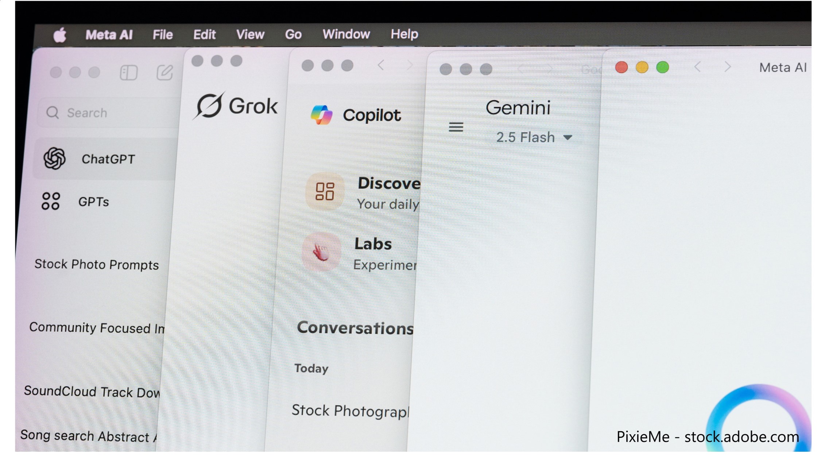Click the Labs hand icon in Copilot

[x=321, y=252]
